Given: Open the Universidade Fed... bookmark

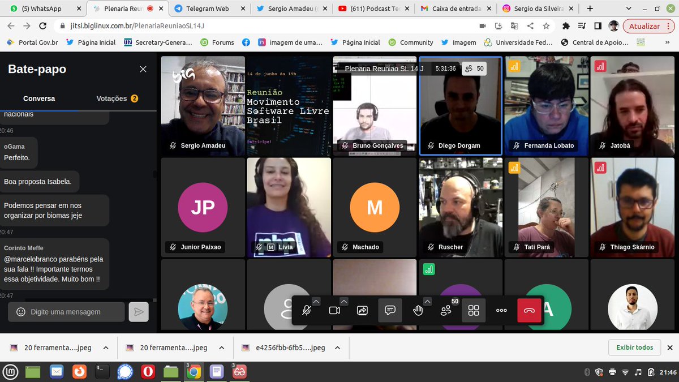Looking at the screenshot, I should point(519,42).
